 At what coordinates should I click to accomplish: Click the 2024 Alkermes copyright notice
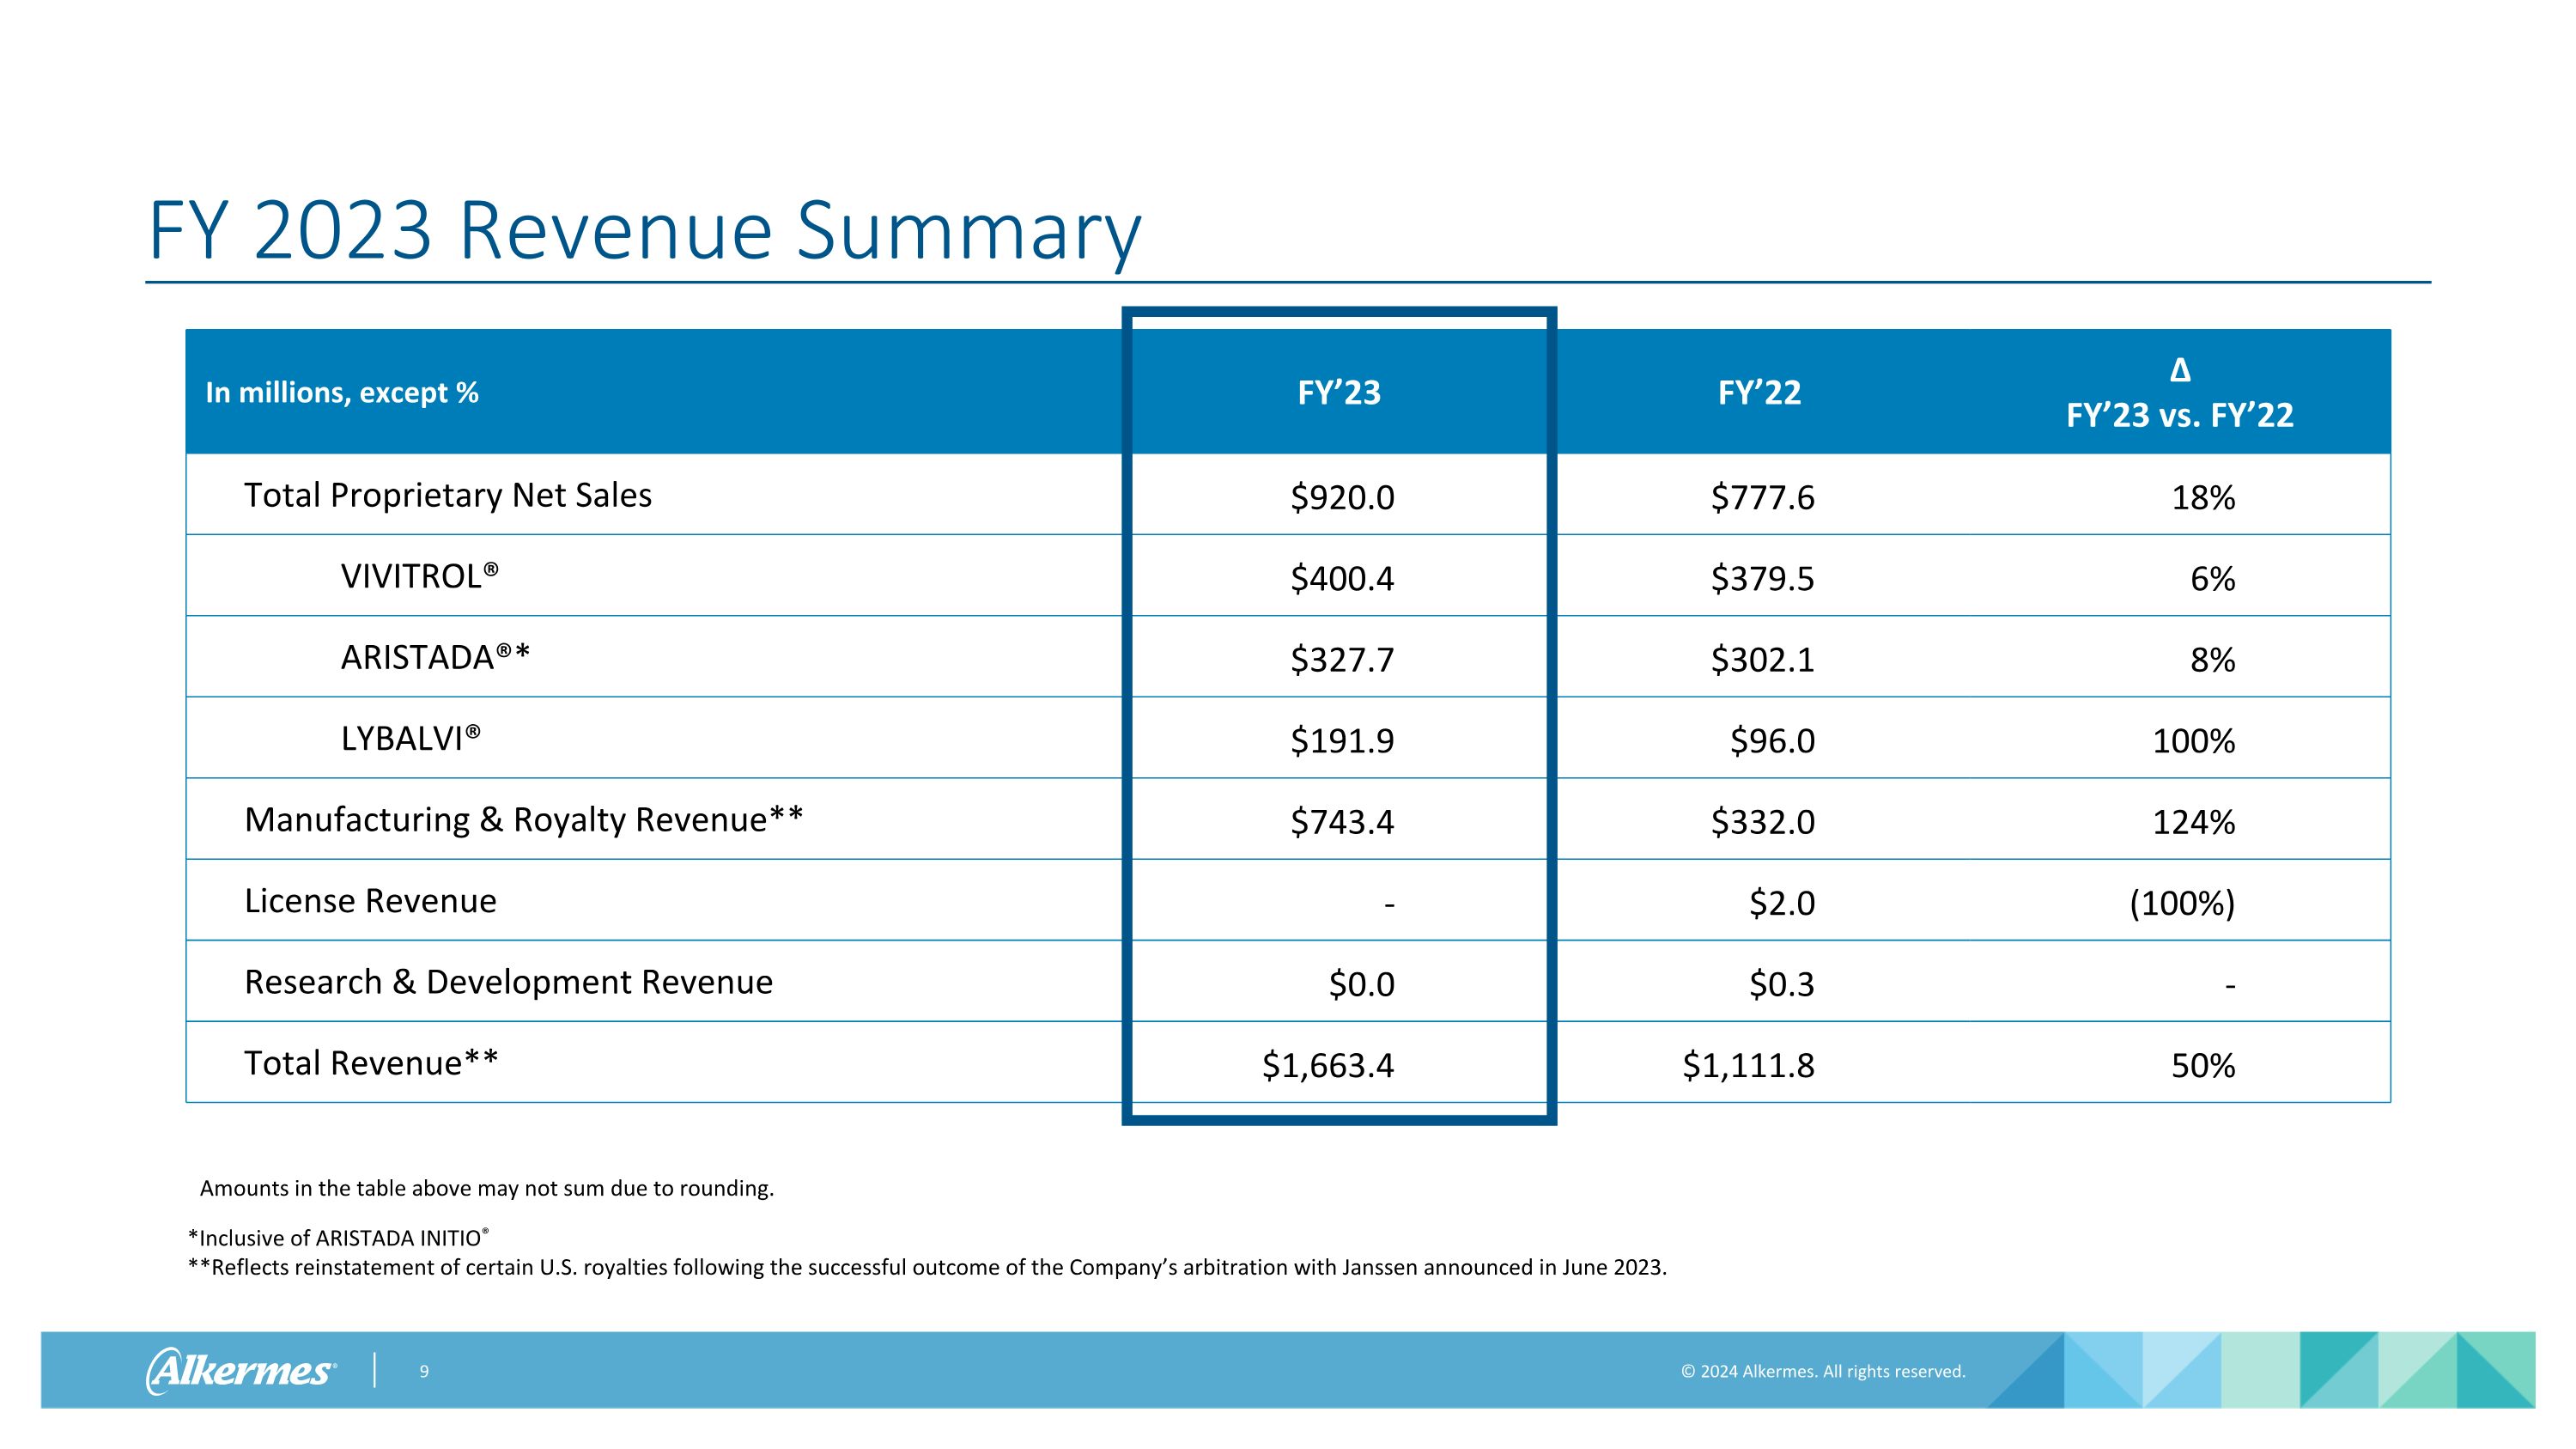coord(1822,1371)
